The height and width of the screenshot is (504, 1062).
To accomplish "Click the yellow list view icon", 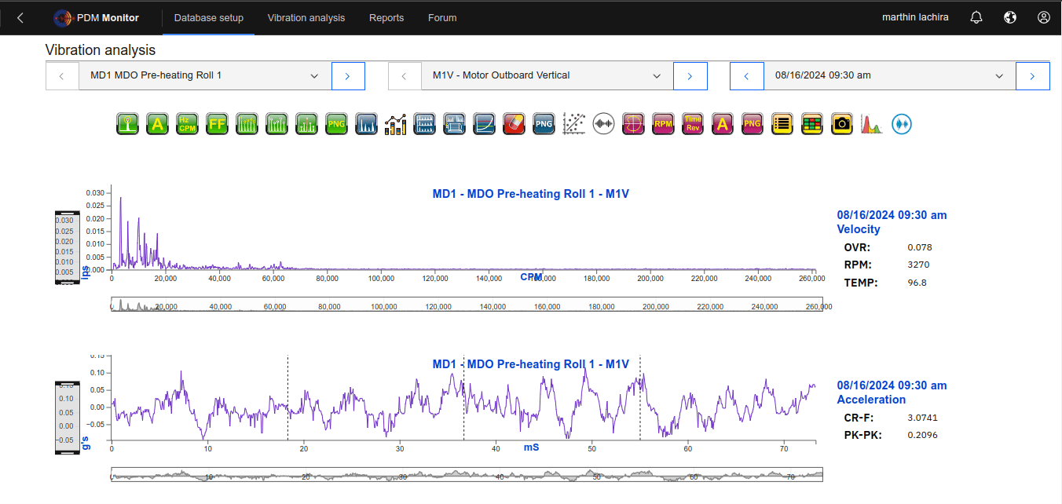I will [x=782, y=124].
